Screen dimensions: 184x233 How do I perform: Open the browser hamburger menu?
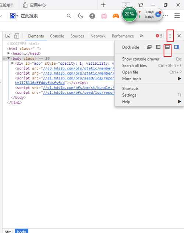pyautogui.click(x=177, y=15)
